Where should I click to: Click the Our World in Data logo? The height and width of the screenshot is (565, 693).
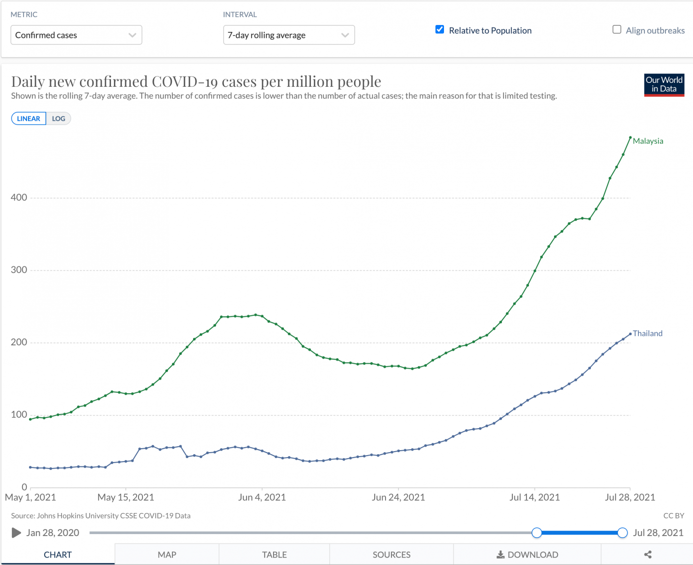click(664, 85)
